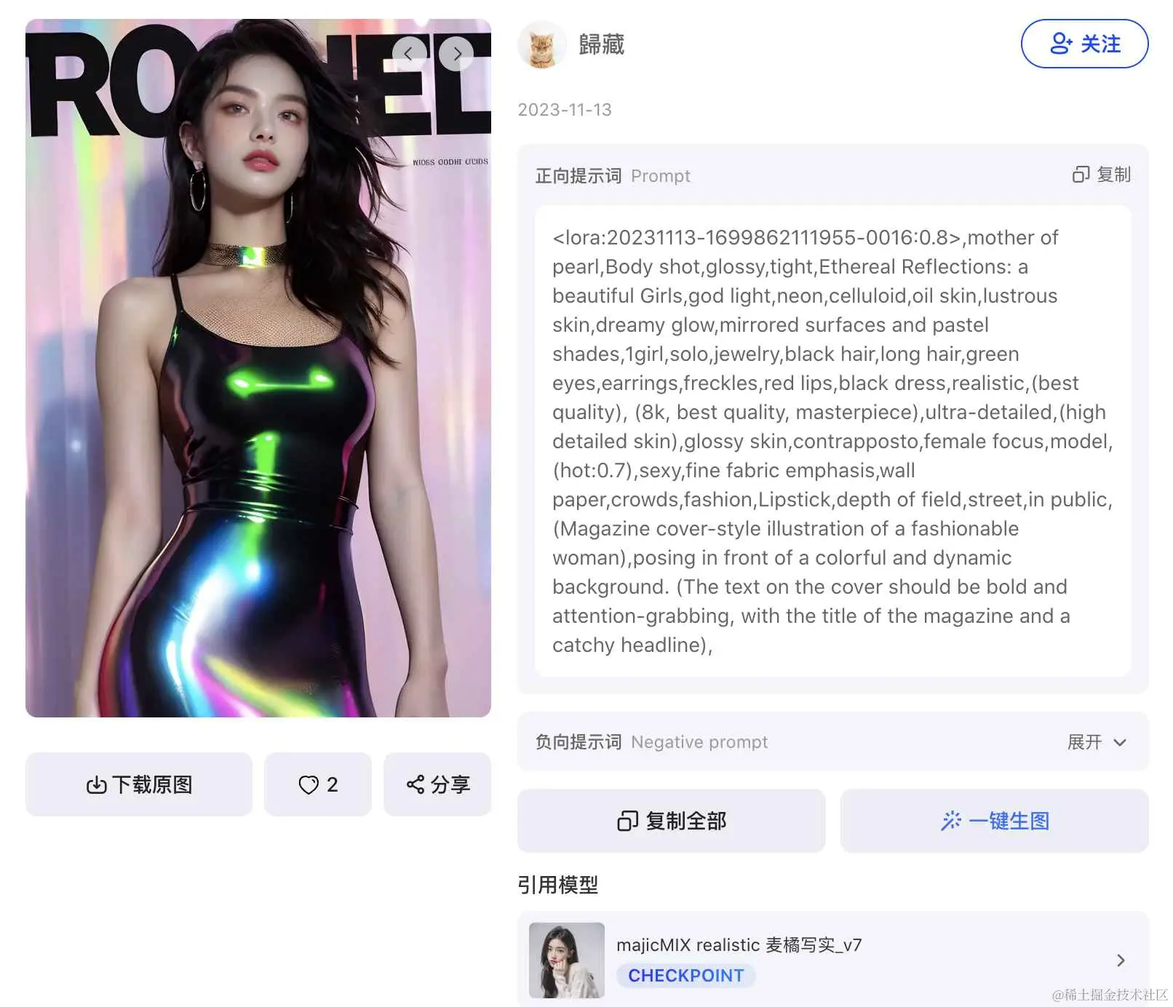Go to the previous image arrow
Screen dimensions: 1173x1007
point(409,53)
